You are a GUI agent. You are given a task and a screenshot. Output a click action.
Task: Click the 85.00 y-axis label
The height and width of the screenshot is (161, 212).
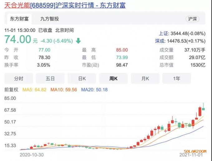point(10,98)
